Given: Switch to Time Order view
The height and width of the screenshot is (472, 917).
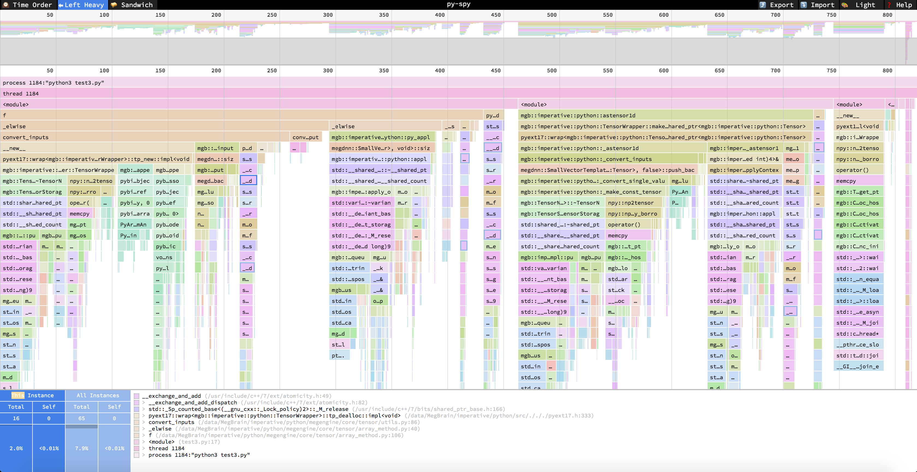Looking at the screenshot, I should (x=28, y=5).
